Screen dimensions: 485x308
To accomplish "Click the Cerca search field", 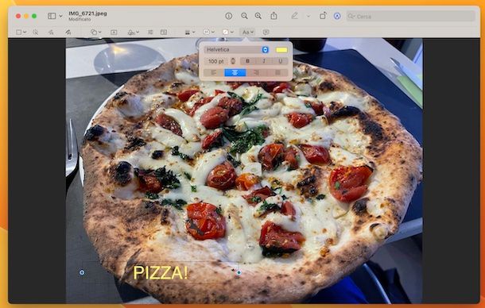I will (410, 17).
